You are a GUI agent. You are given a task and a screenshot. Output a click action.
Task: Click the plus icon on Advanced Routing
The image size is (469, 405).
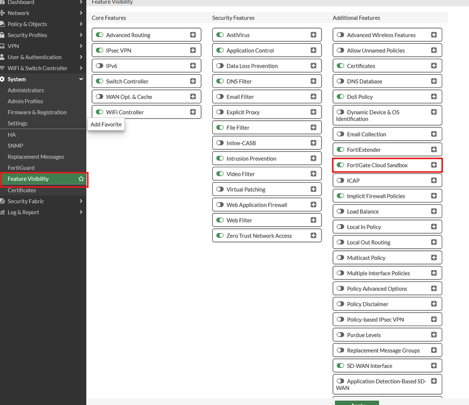(x=193, y=35)
